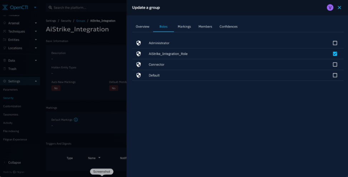Click the Collapse sidebar label
The height and width of the screenshot is (177, 348).
[14, 162]
